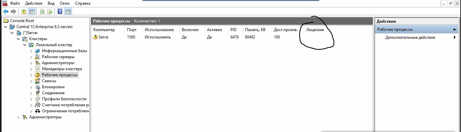This screenshot has width=461, height=132.
Task: Click the Serve process icon in list
Action: [x=95, y=37]
